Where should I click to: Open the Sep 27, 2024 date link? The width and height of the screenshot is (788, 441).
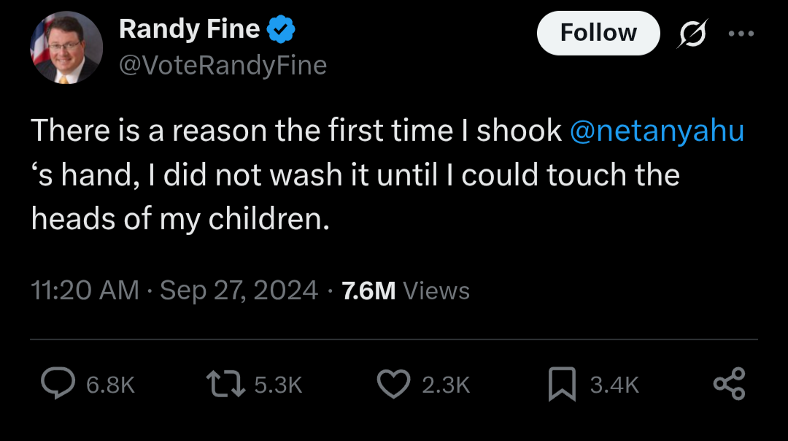click(239, 291)
